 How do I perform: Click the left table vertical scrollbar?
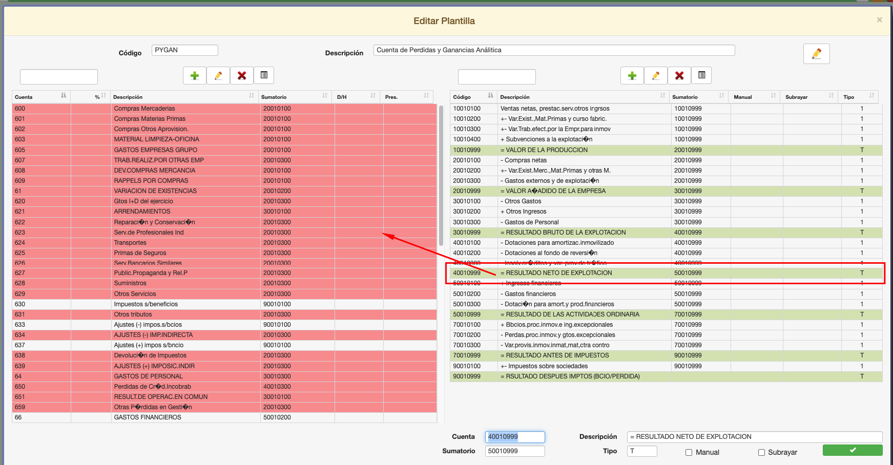coord(441,174)
